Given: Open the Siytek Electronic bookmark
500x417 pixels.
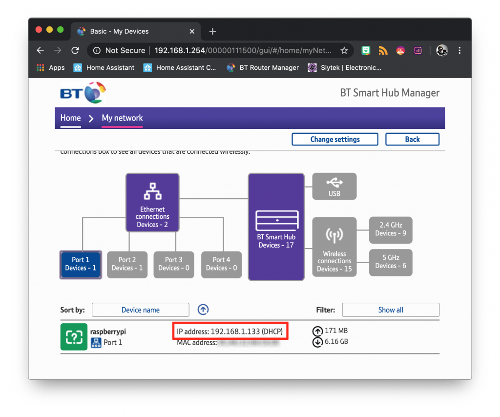Looking at the screenshot, I should point(344,67).
